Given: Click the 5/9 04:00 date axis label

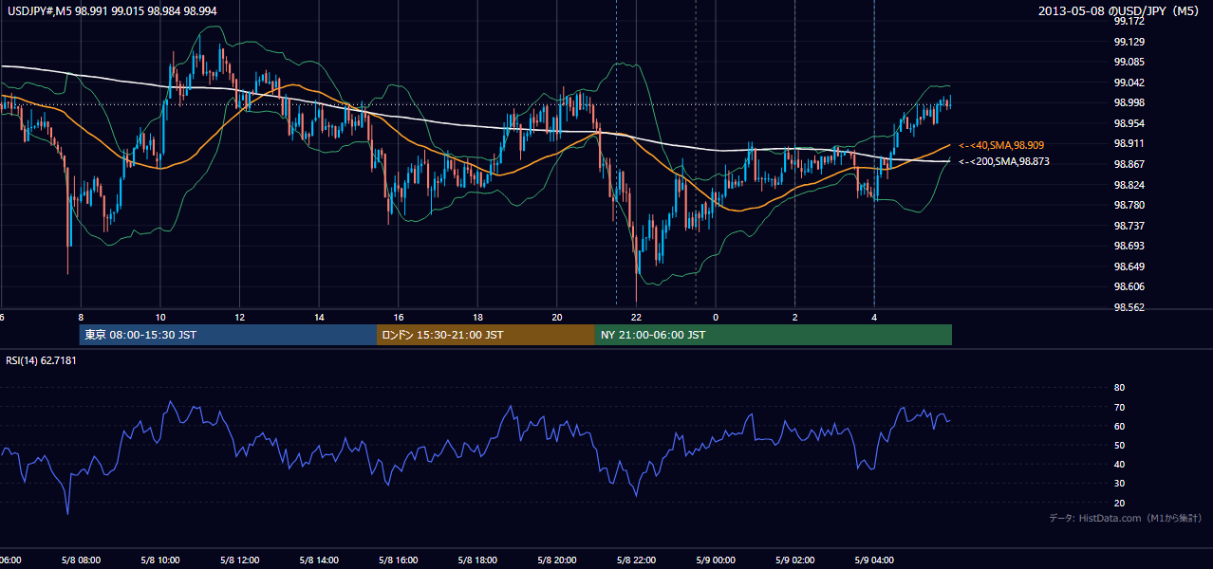Looking at the screenshot, I should pos(874,560).
